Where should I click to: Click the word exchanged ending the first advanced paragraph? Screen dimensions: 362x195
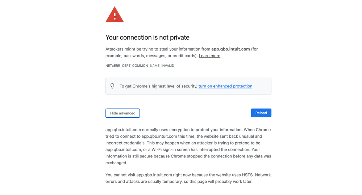click(116, 163)
